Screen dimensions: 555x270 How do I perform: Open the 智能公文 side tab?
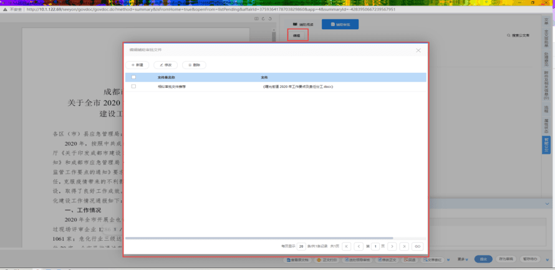546,145
